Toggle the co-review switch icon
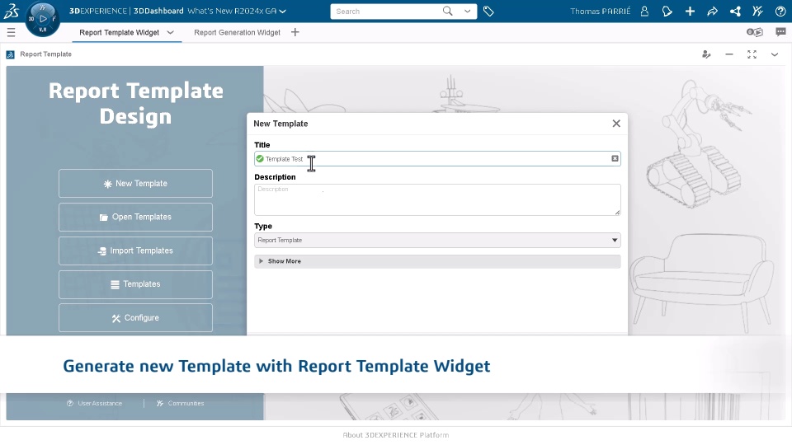Image resolution: width=792 pixels, height=445 pixels. click(x=755, y=32)
